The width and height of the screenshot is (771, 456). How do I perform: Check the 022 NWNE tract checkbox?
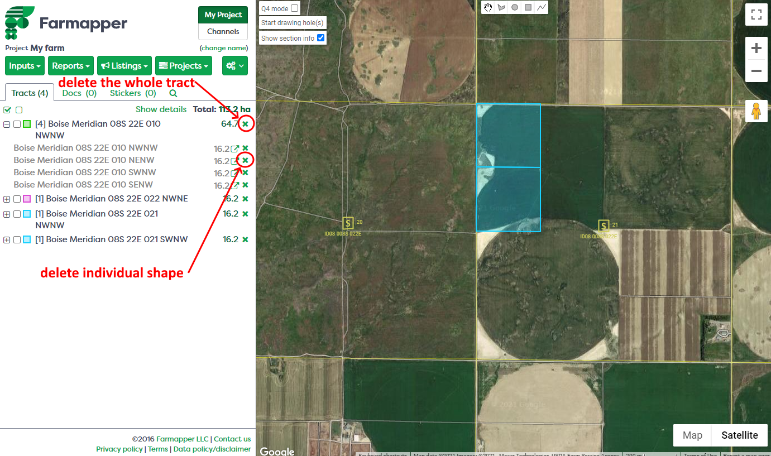17,199
